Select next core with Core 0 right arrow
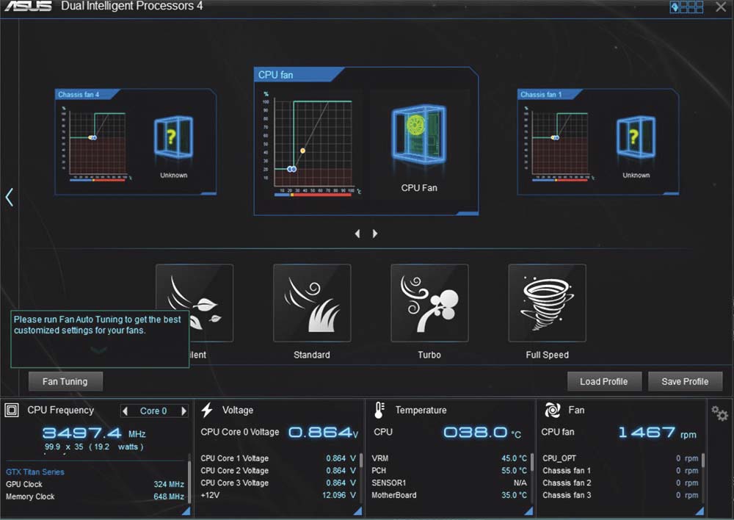This screenshot has height=520, width=734. [x=184, y=411]
